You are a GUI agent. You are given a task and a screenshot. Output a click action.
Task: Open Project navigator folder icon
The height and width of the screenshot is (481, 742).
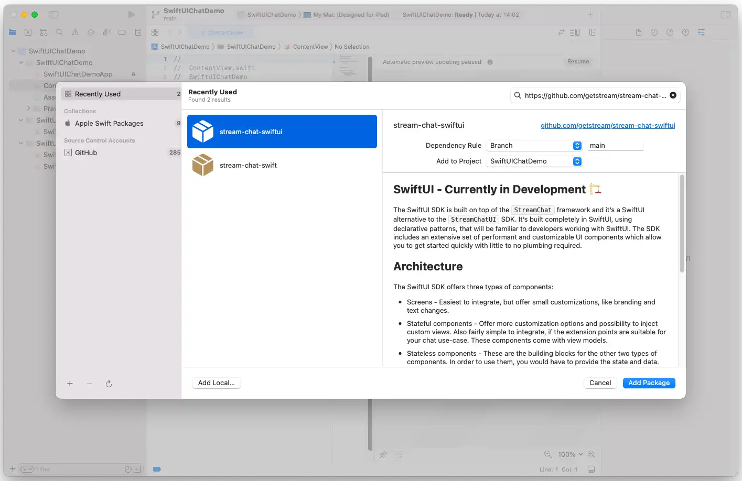[x=12, y=32]
